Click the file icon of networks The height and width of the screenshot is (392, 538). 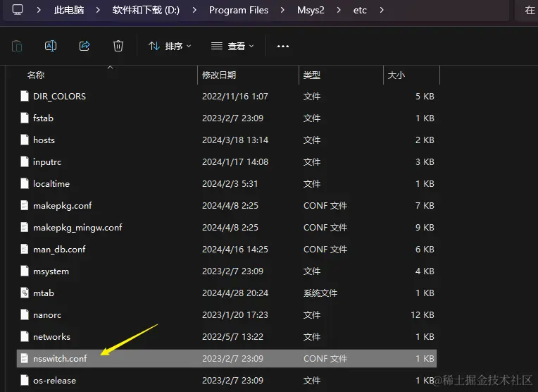point(25,337)
